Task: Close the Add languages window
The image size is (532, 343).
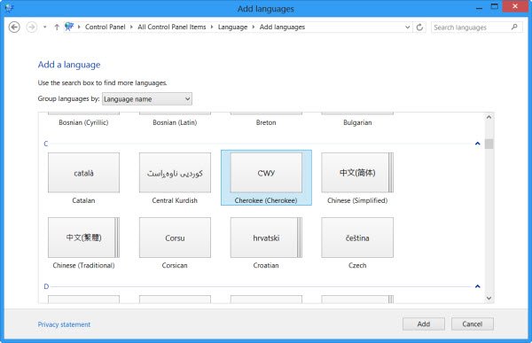Action: click(515, 6)
